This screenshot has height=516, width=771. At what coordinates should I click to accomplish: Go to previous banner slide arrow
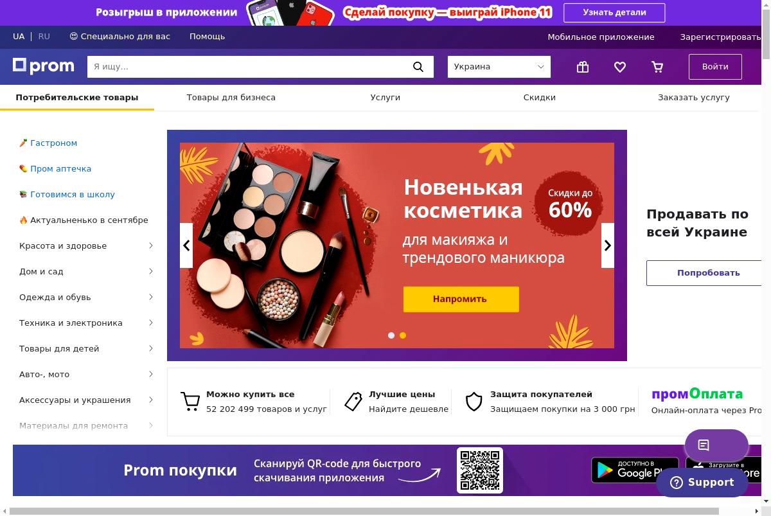186,245
